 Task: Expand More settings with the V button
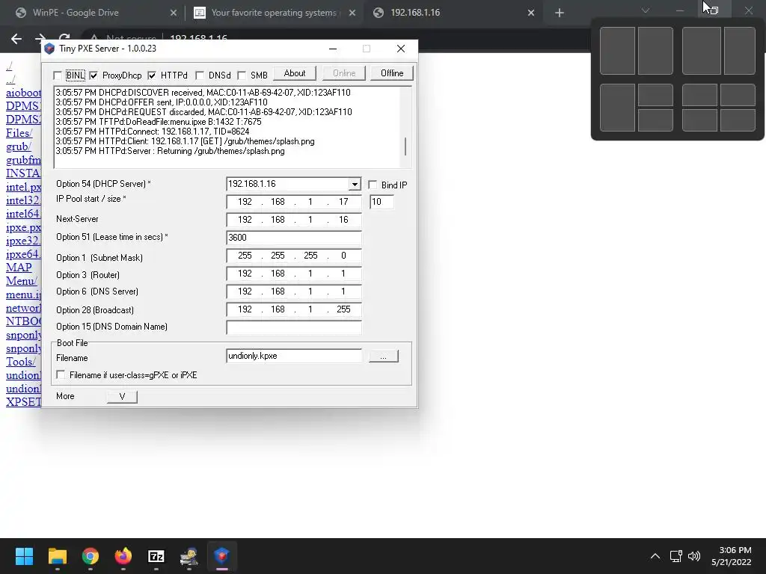click(122, 396)
